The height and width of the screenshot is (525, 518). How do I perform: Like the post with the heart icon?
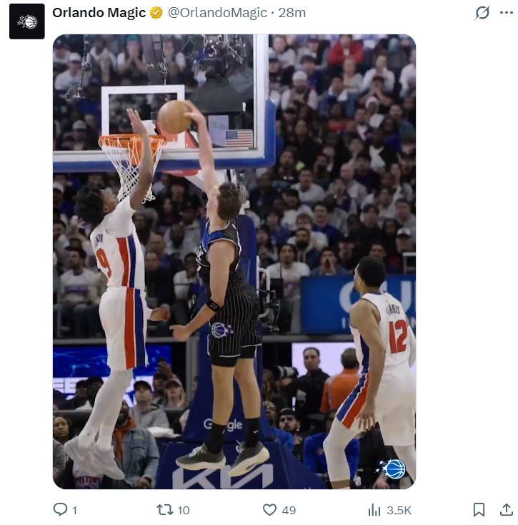pos(269,509)
